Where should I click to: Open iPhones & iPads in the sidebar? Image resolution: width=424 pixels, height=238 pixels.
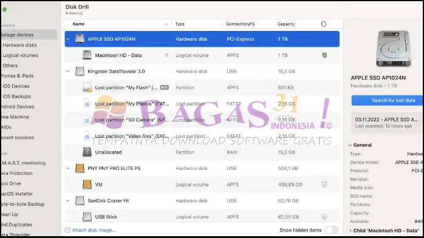(17, 76)
